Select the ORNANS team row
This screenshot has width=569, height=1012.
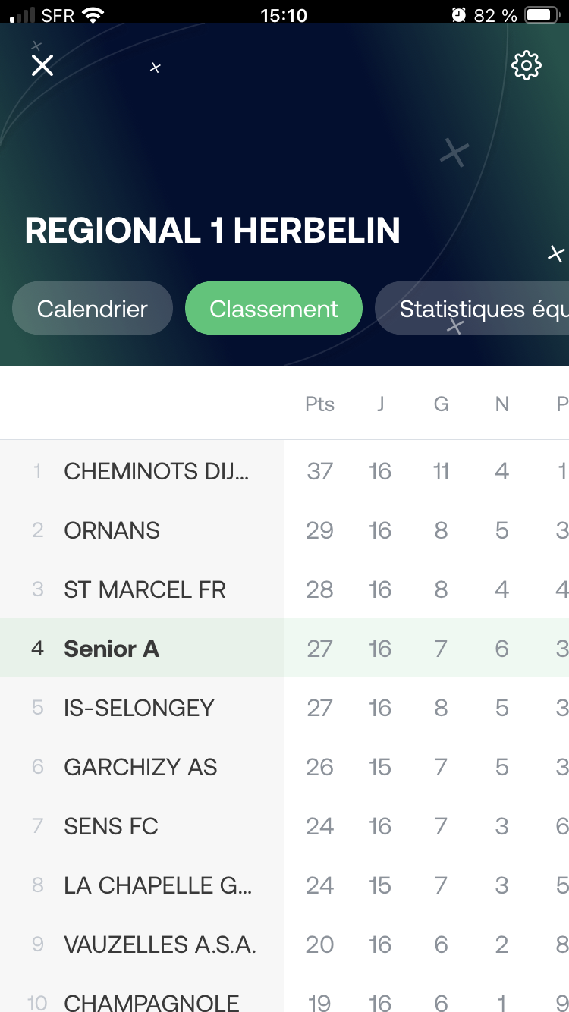point(112,530)
